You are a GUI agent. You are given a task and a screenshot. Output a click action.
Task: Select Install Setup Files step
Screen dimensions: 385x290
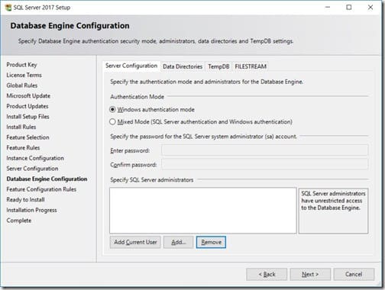(27, 117)
